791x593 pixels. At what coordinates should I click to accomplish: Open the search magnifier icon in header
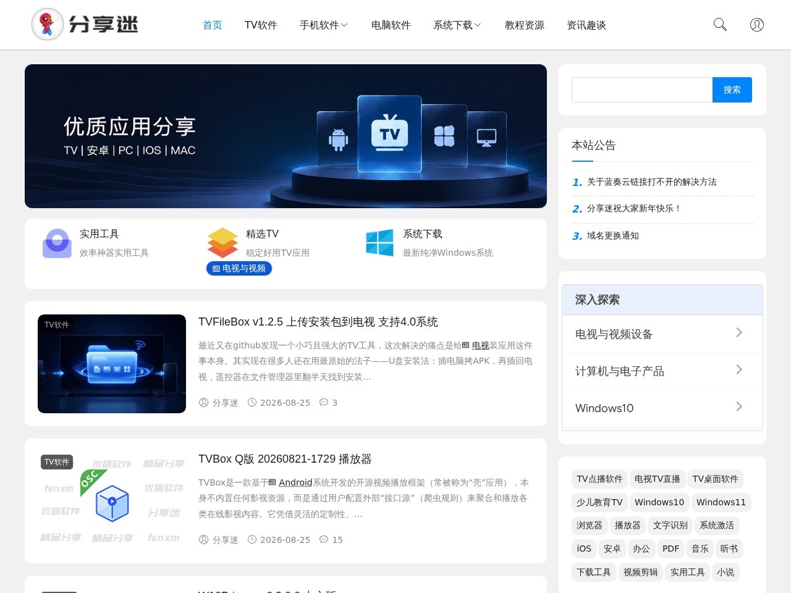click(x=720, y=25)
